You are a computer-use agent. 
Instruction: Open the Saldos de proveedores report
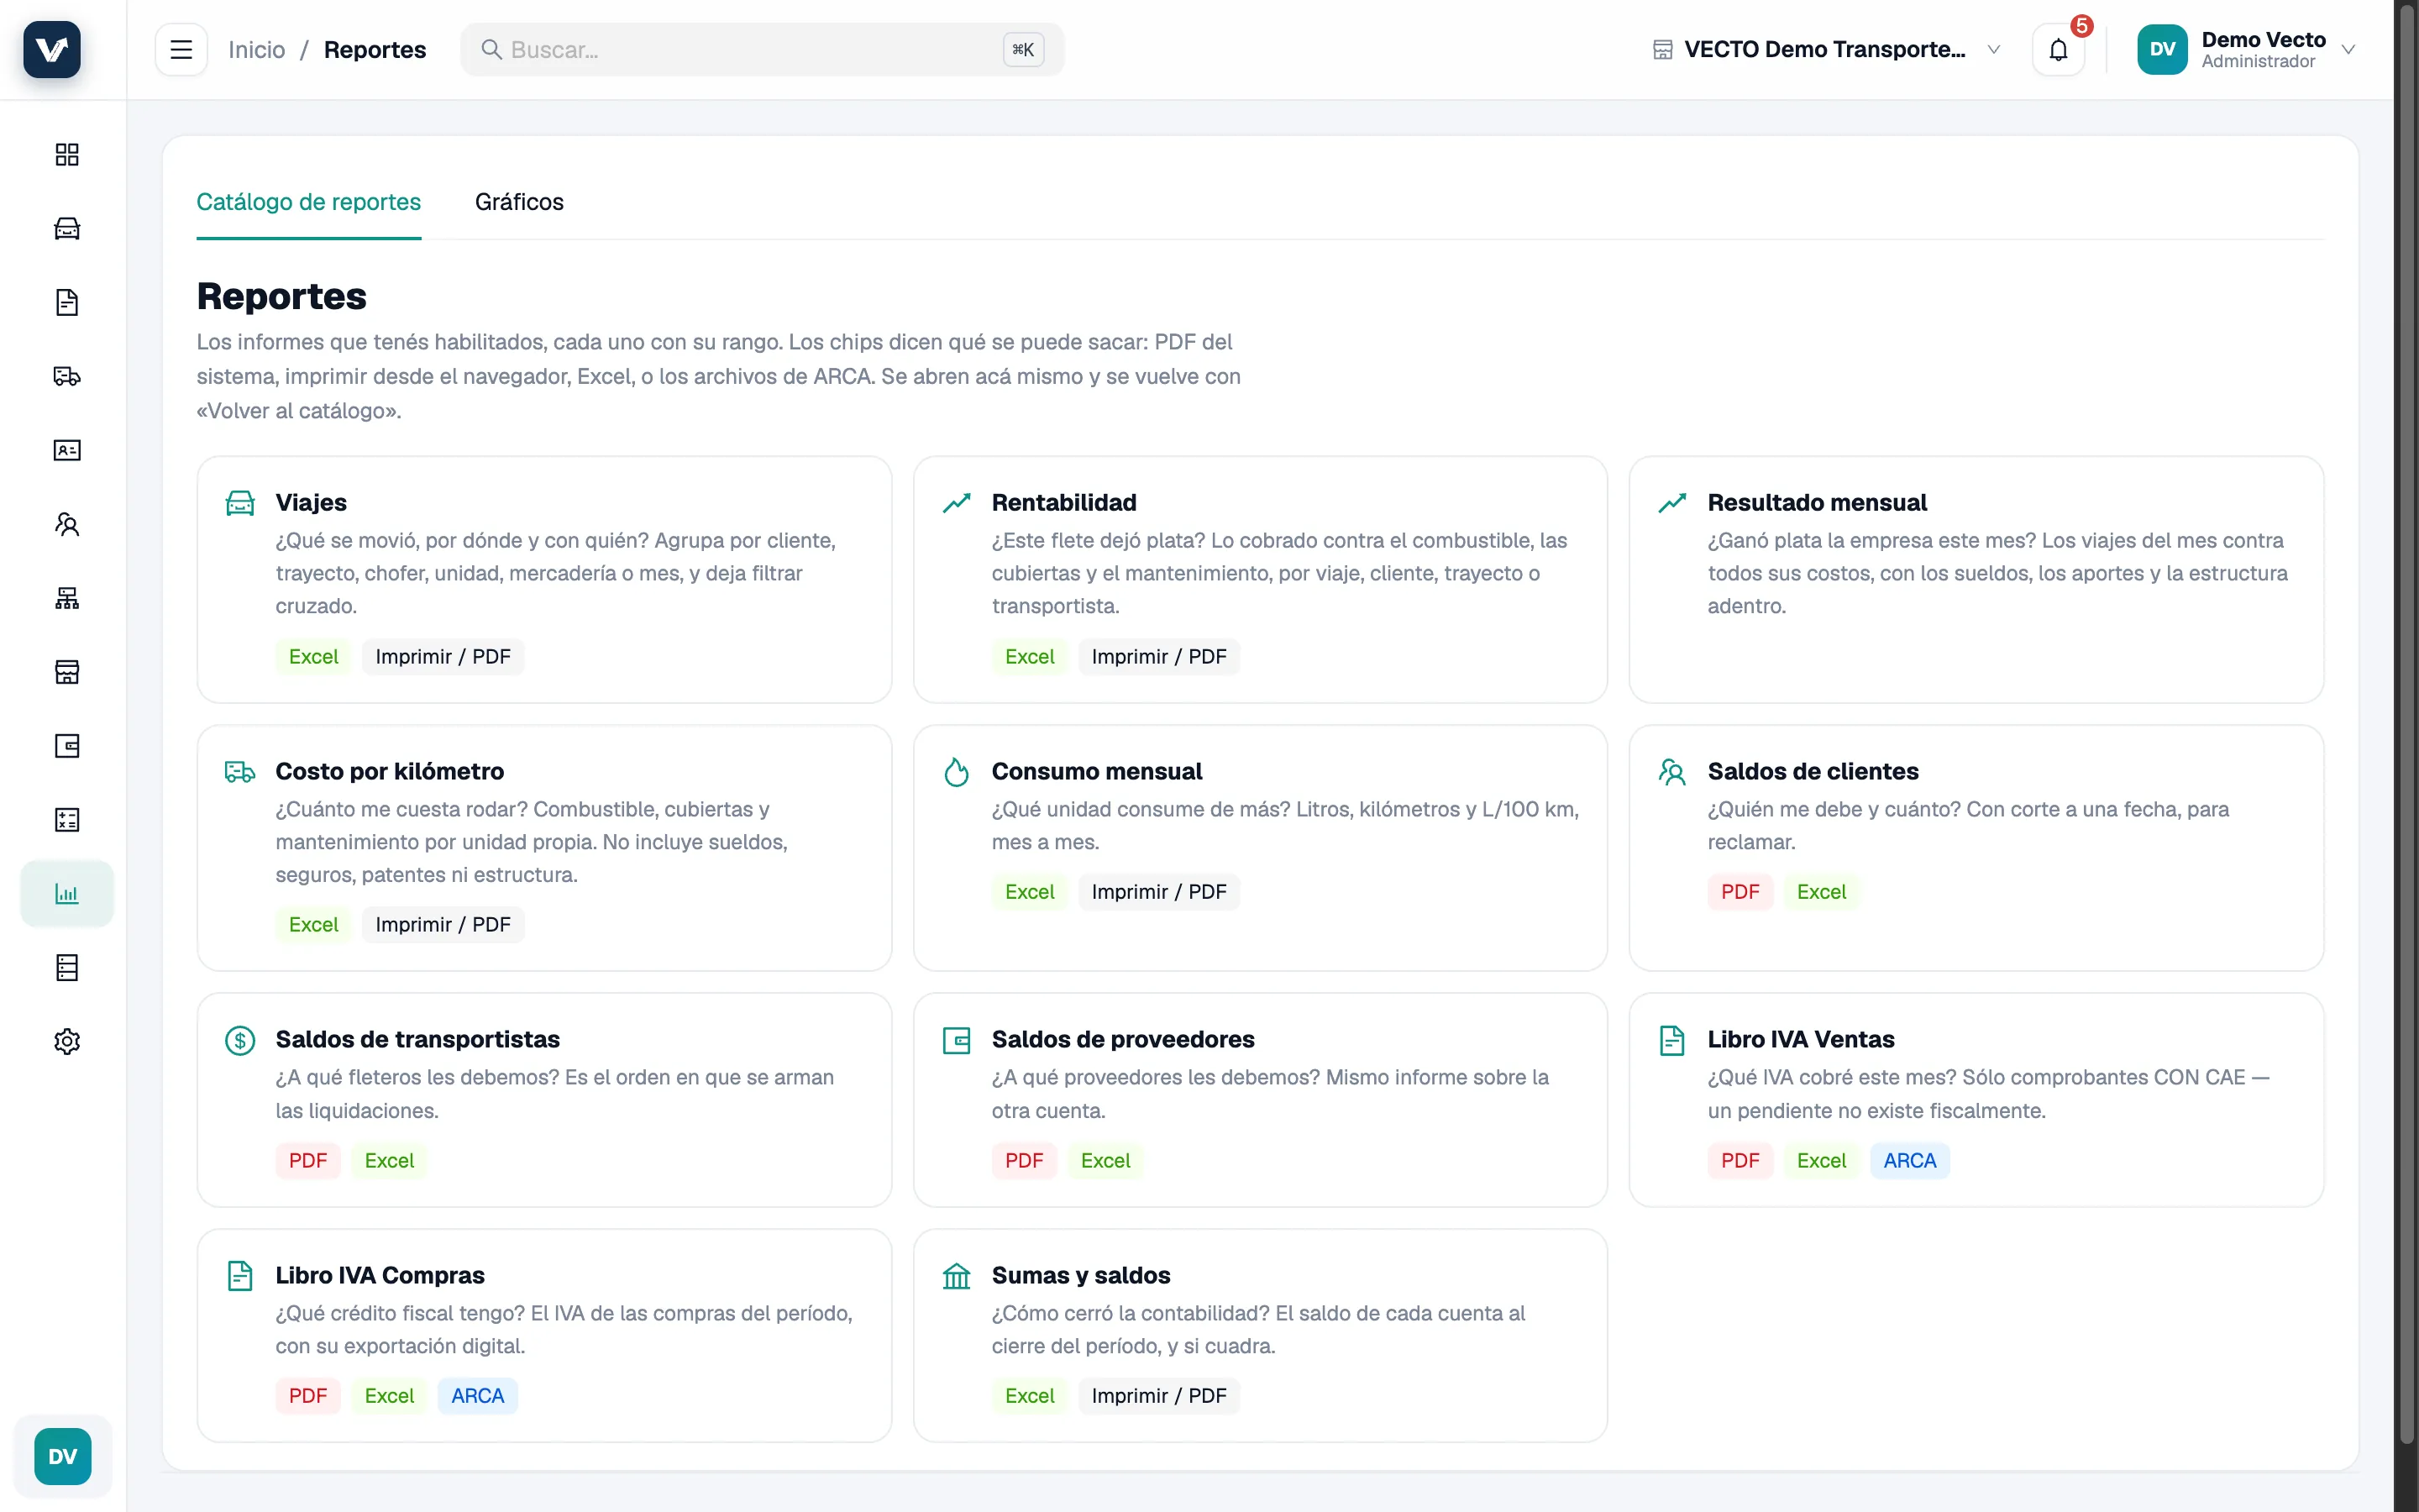pos(1260,1099)
